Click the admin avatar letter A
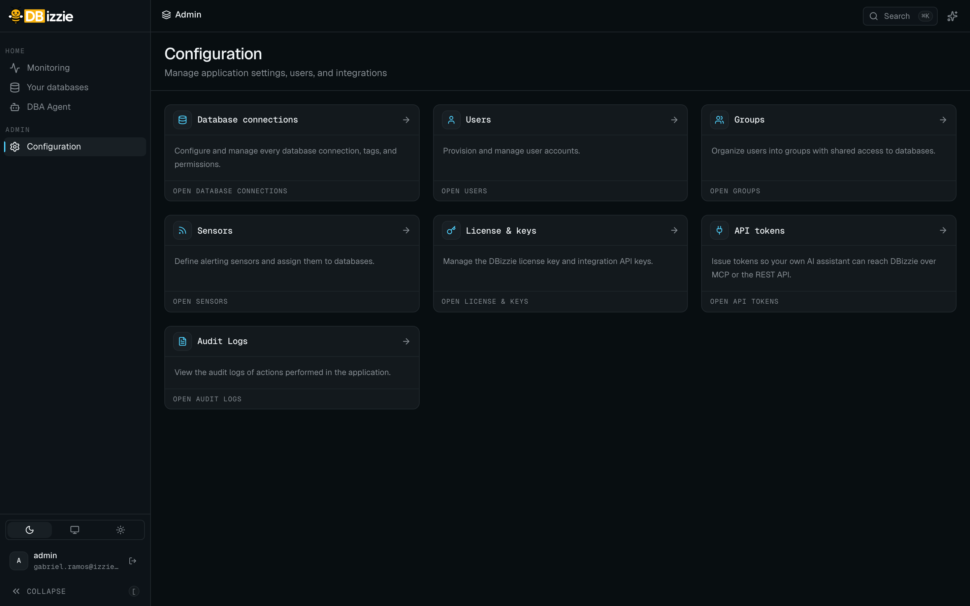Screen dimensions: 970x606 [x=19, y=561]
